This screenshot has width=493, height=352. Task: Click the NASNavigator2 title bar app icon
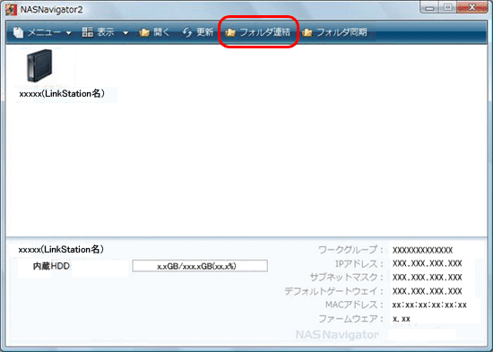click(x=11, y=10)
